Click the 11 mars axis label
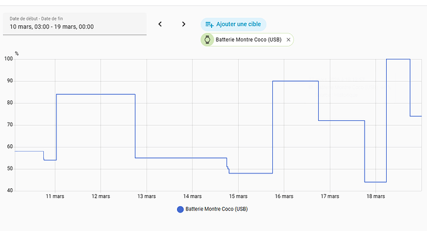The height and width of the screenshot is (231, 427). pyautogui.click(x=54, y=196)
